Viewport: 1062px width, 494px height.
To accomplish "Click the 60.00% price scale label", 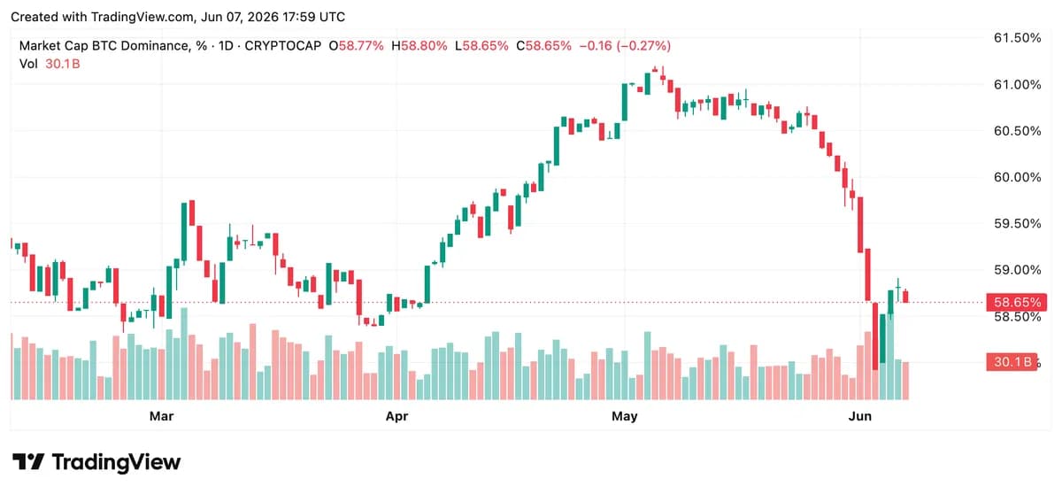I will [1016, 177].
